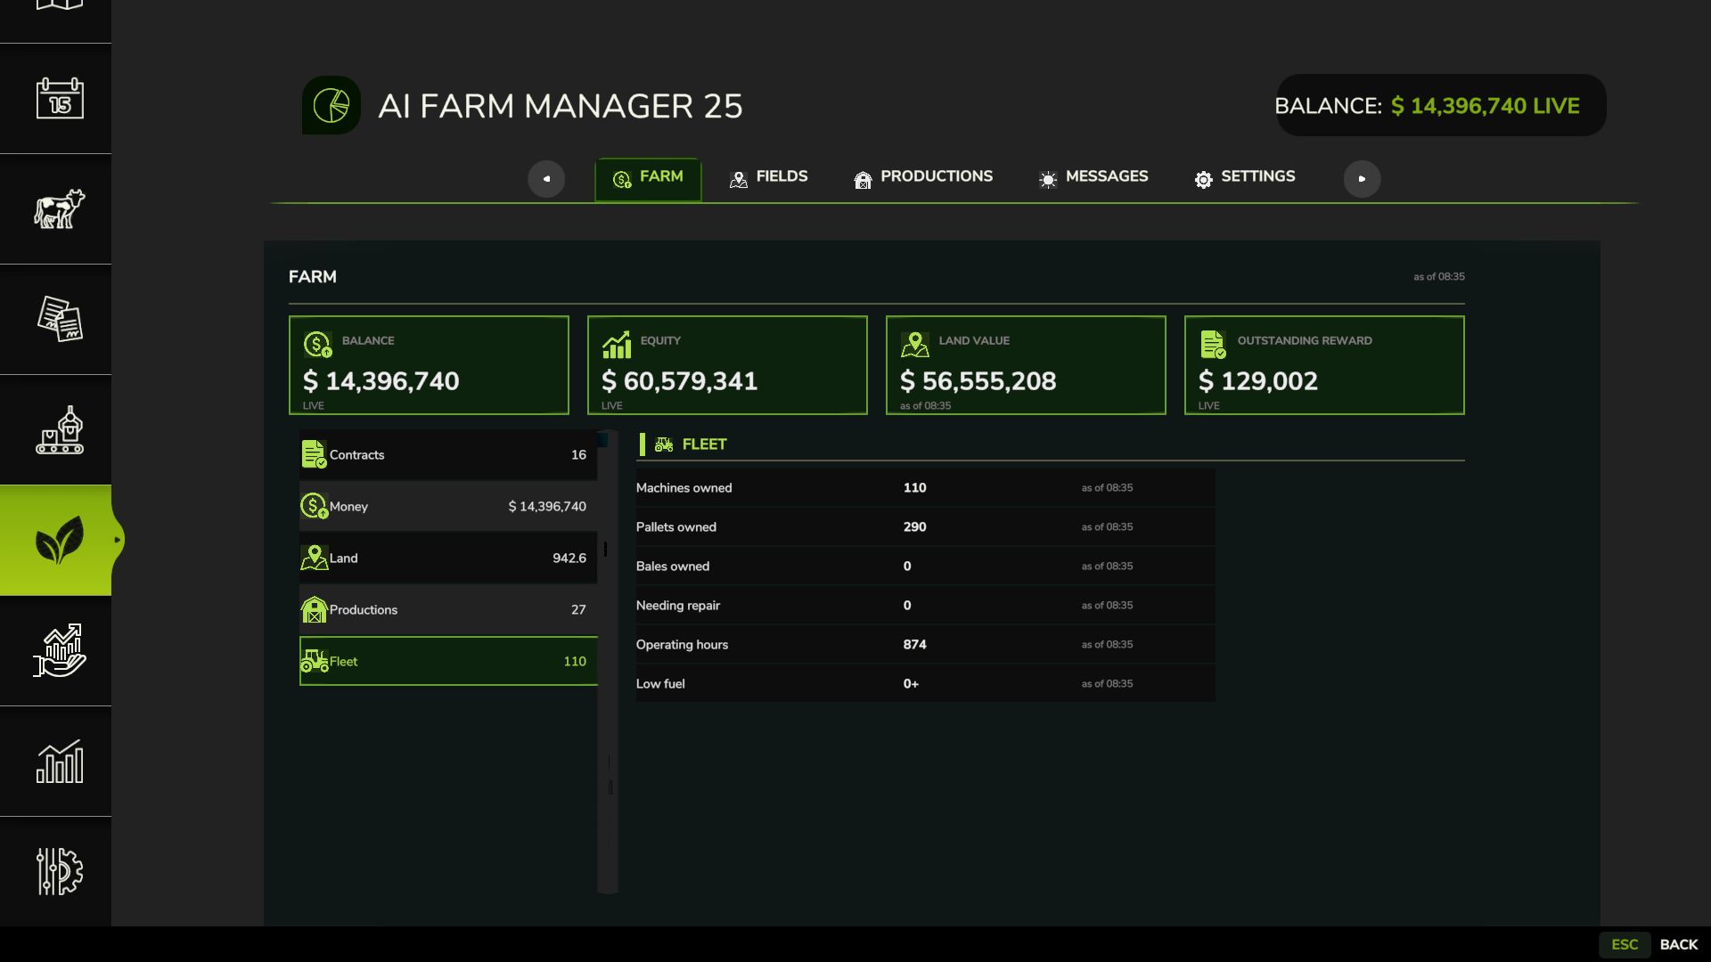
Task: Click the Outstanding Reward summary card
Action: 1324,365
